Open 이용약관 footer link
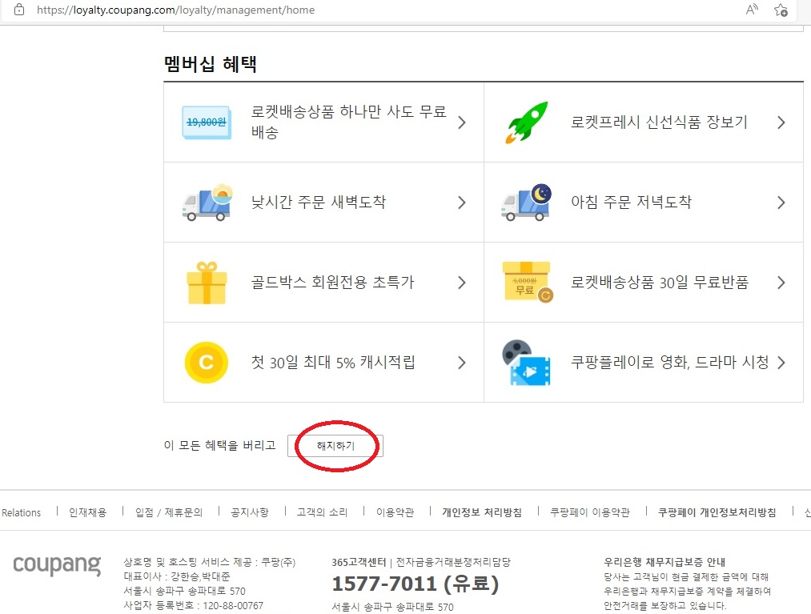This screenshot has width=811, height=614. click(x=395, y=512)
